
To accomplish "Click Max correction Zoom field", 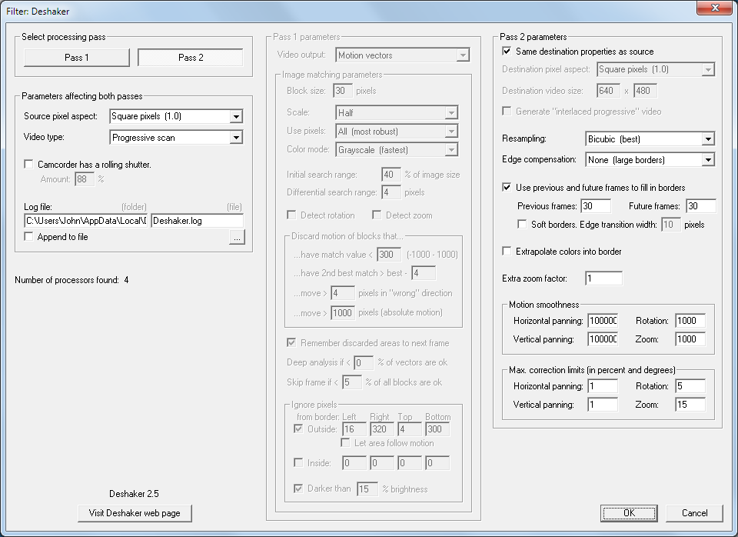I will (x=690, y=405).
